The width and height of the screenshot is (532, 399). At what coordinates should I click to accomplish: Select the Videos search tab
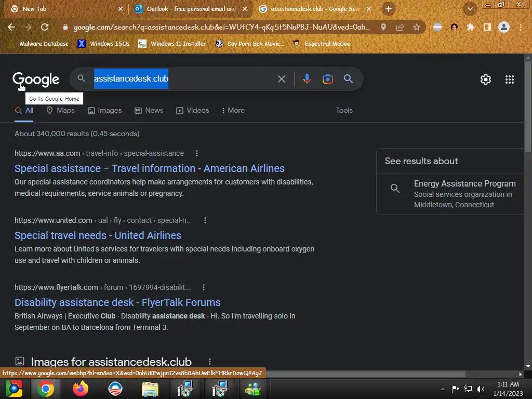pos(192,111)
